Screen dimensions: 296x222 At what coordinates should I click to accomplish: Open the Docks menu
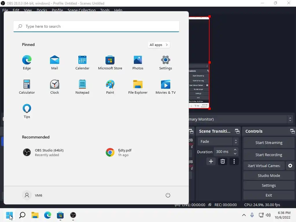pos(42,10)
